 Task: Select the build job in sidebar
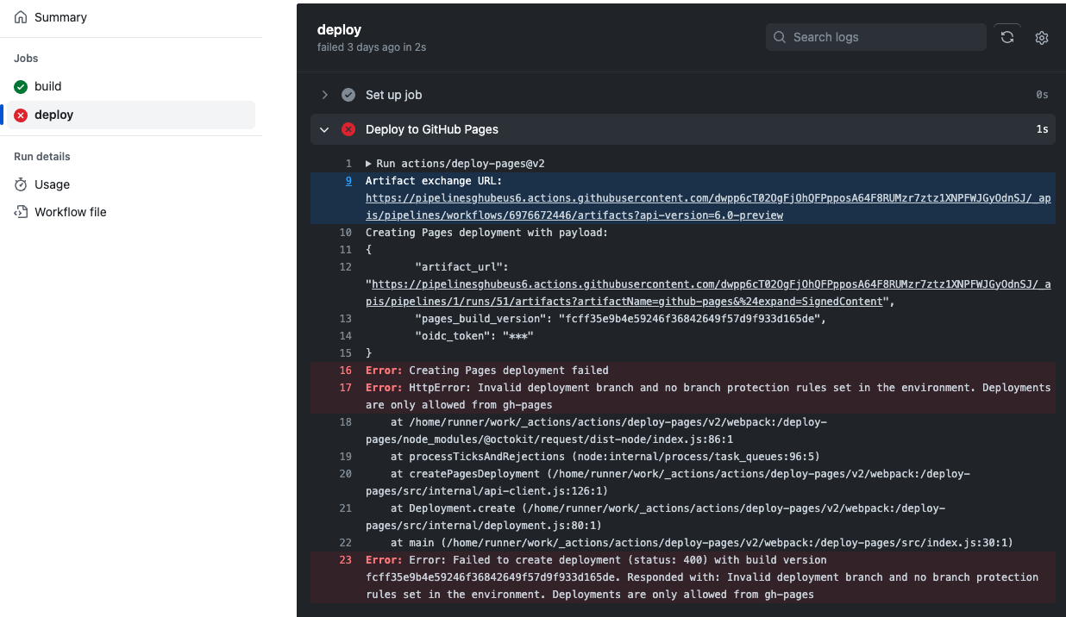[x=48, y=87]
